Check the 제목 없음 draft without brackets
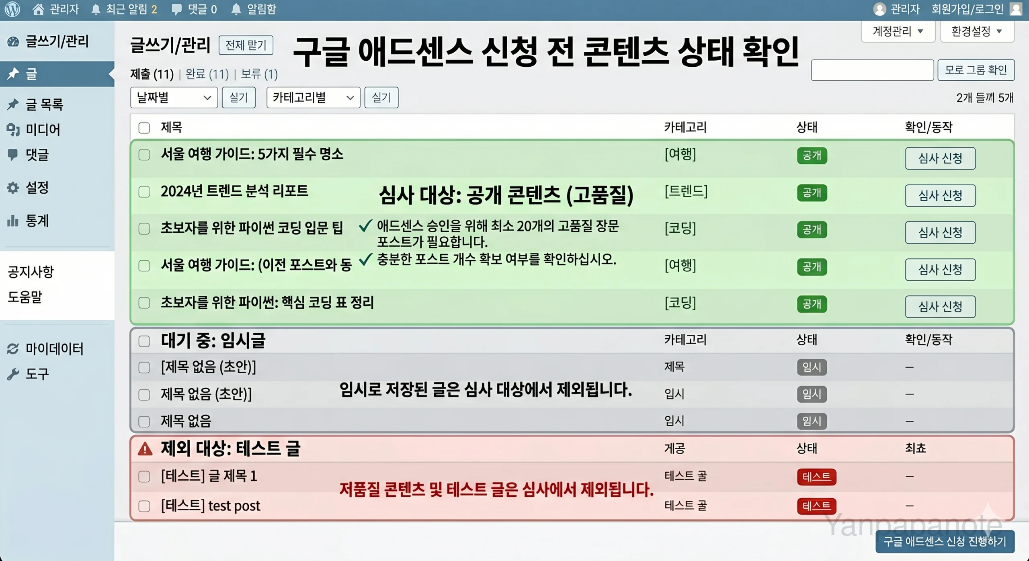The image size is (1029, 561). [144, 422]
